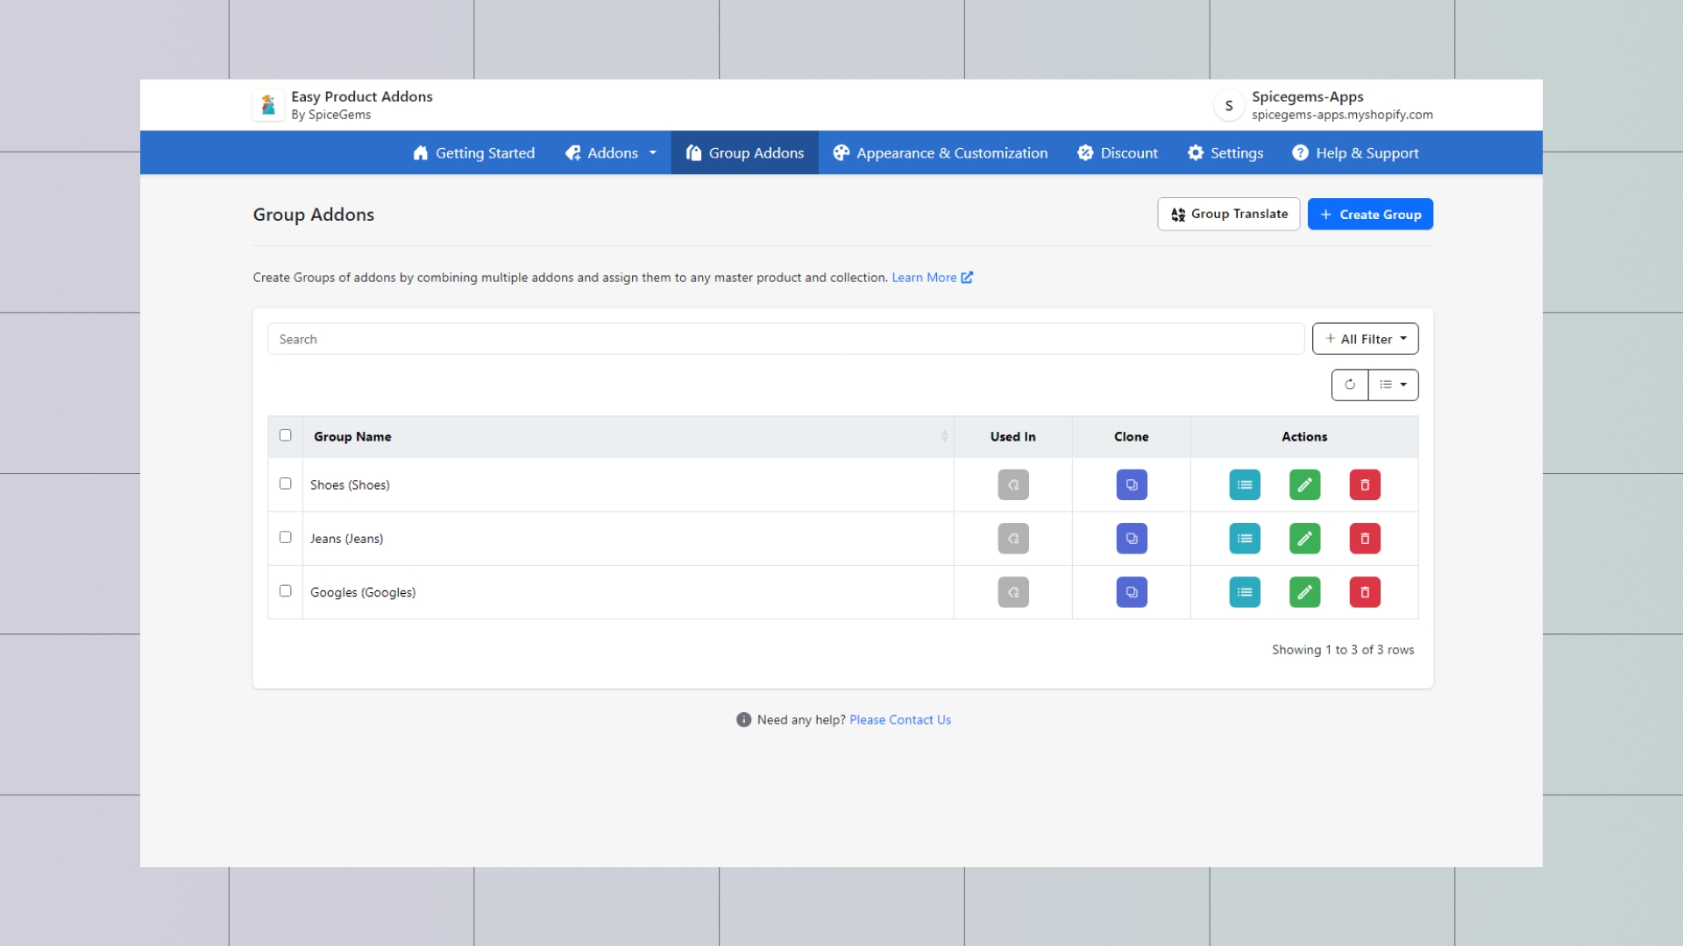Click the Create Group button
Screen dimensions: 1683x946
coord(1369,215)
